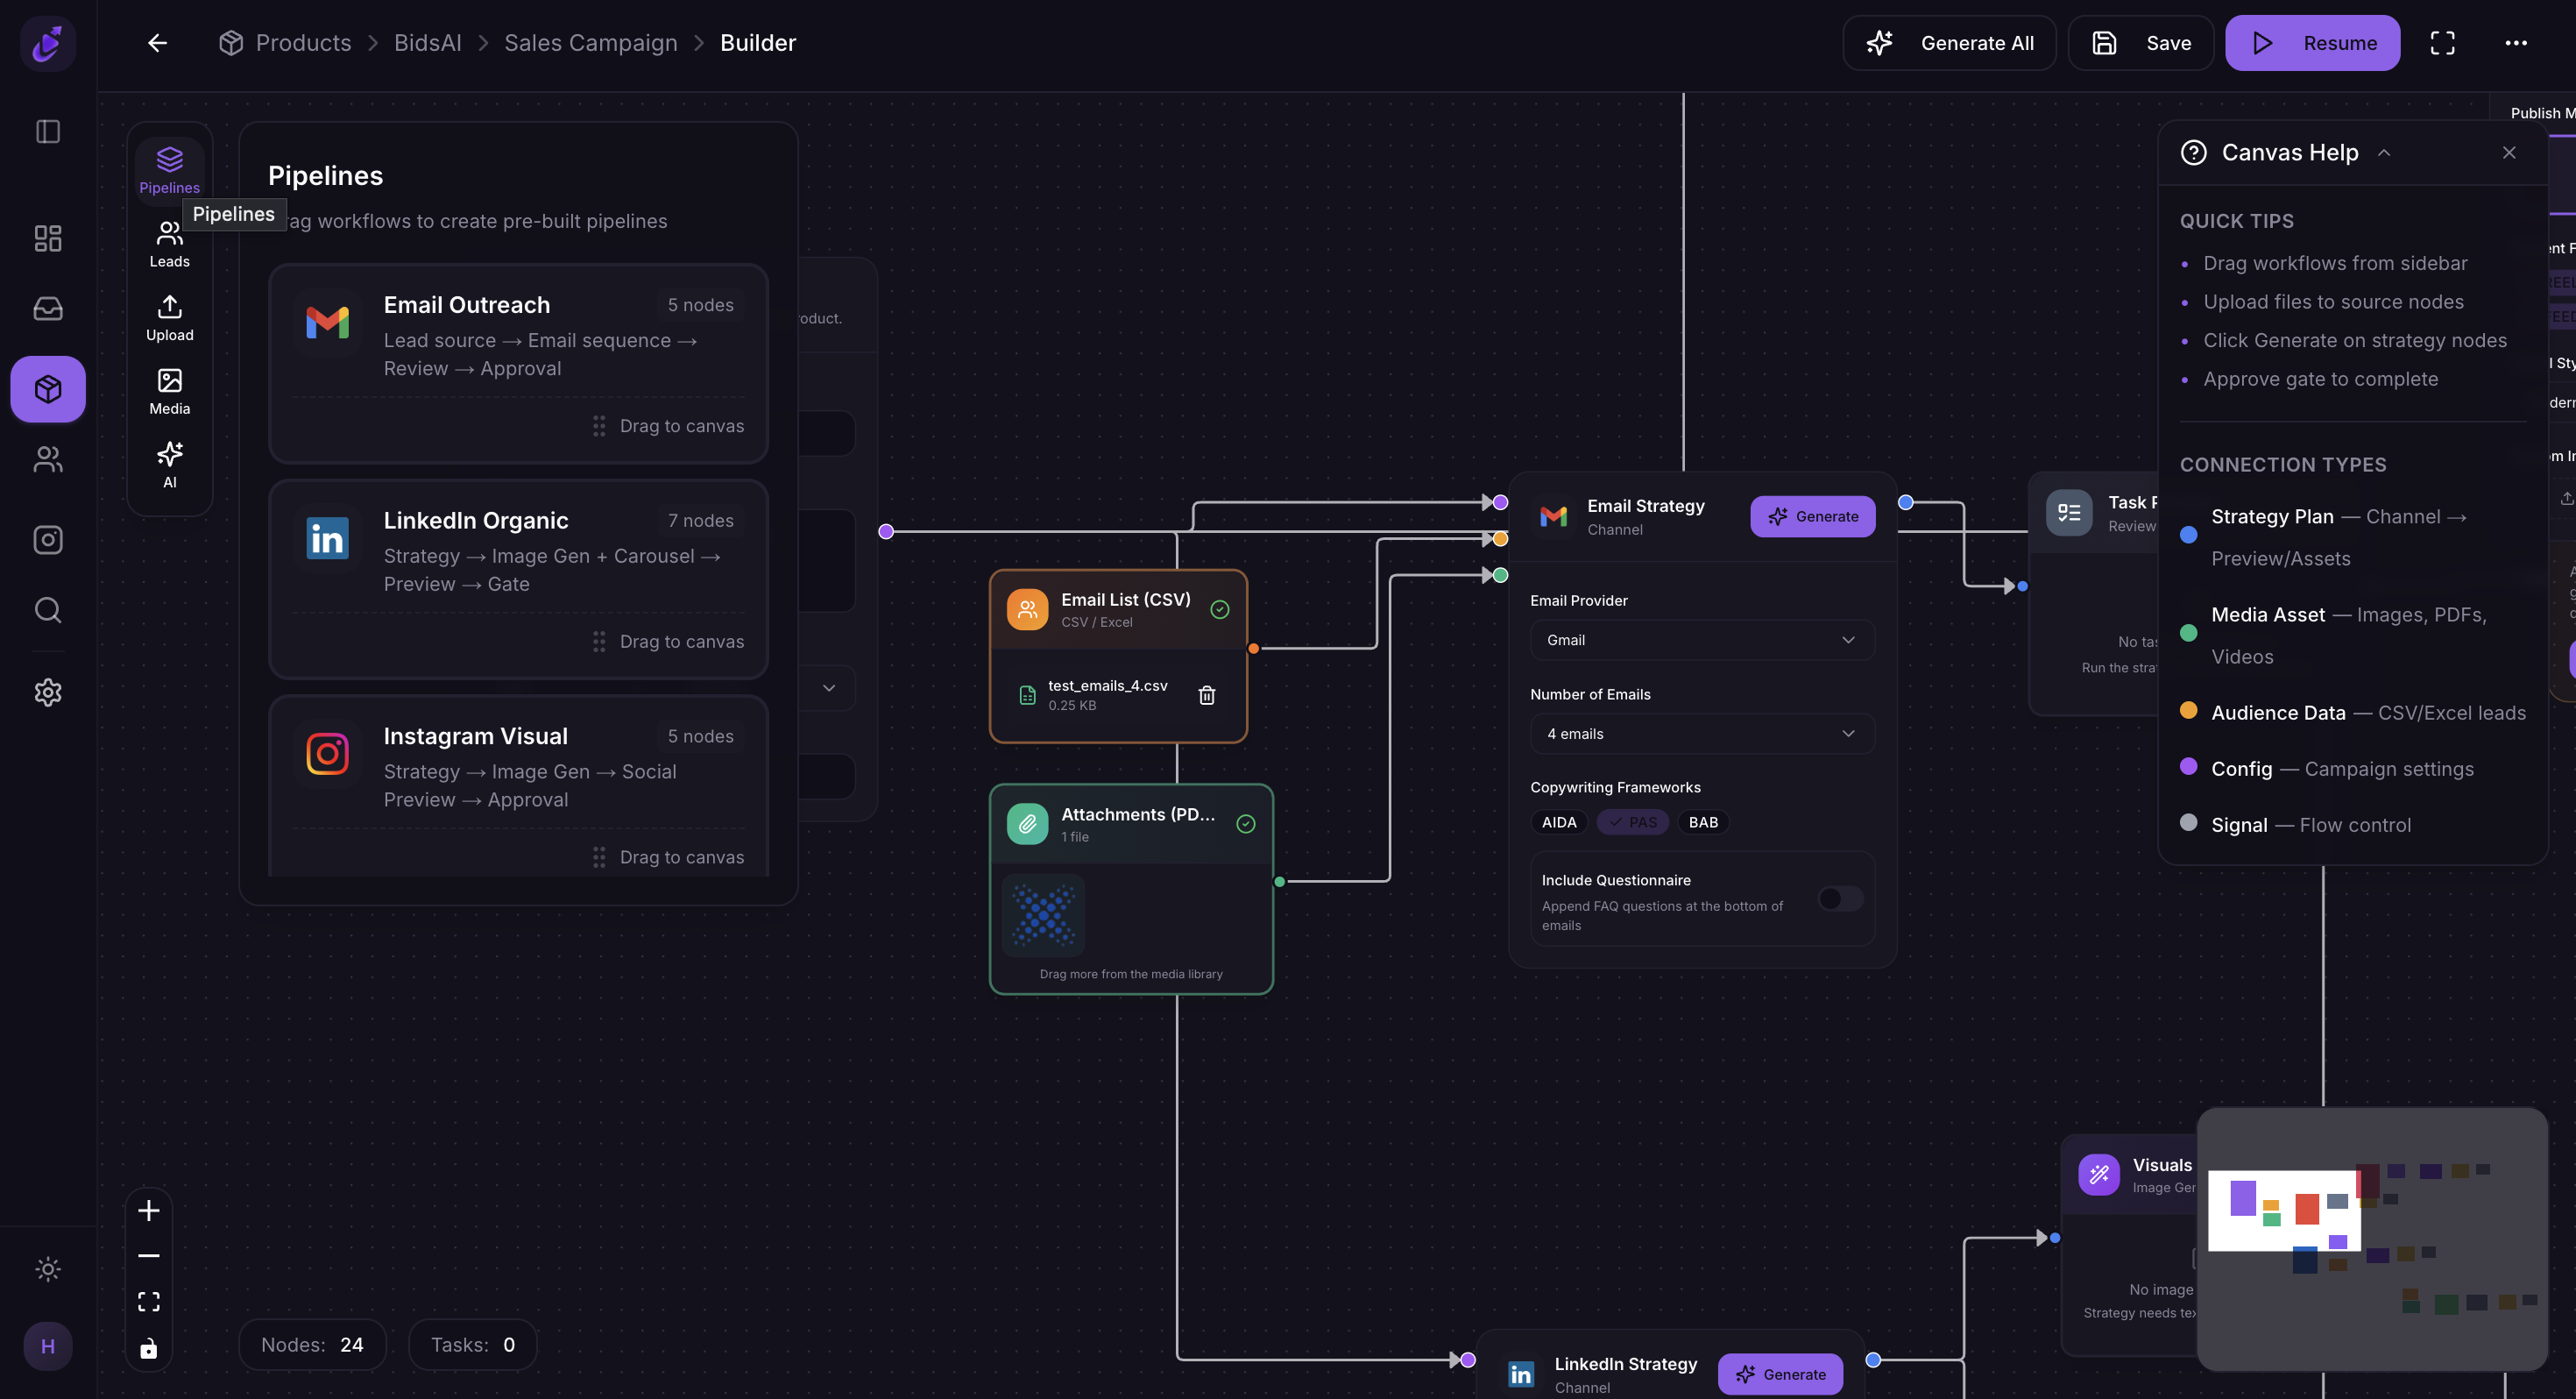Screen dimensions: 2576x1399
Task: Click the attachment image thumbnail
Action: [1043, 914]
